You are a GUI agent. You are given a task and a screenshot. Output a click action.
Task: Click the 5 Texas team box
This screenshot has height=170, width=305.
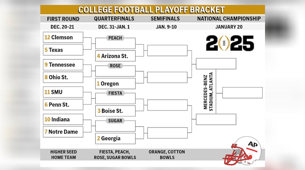pyautogui.click(x=63, y=50)
